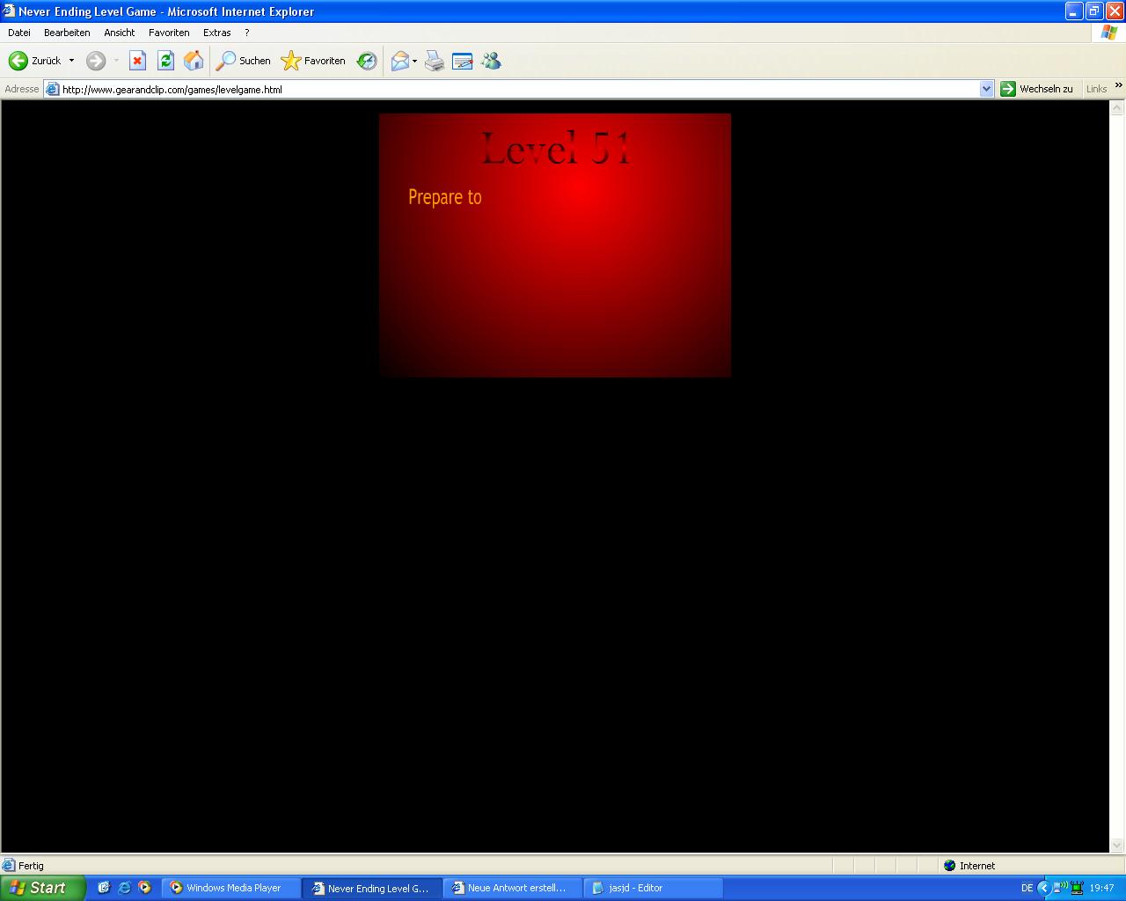Screen dimensions: 1126x901
Task: Click the red X stop loading icon
Action: tap(137, 61)
